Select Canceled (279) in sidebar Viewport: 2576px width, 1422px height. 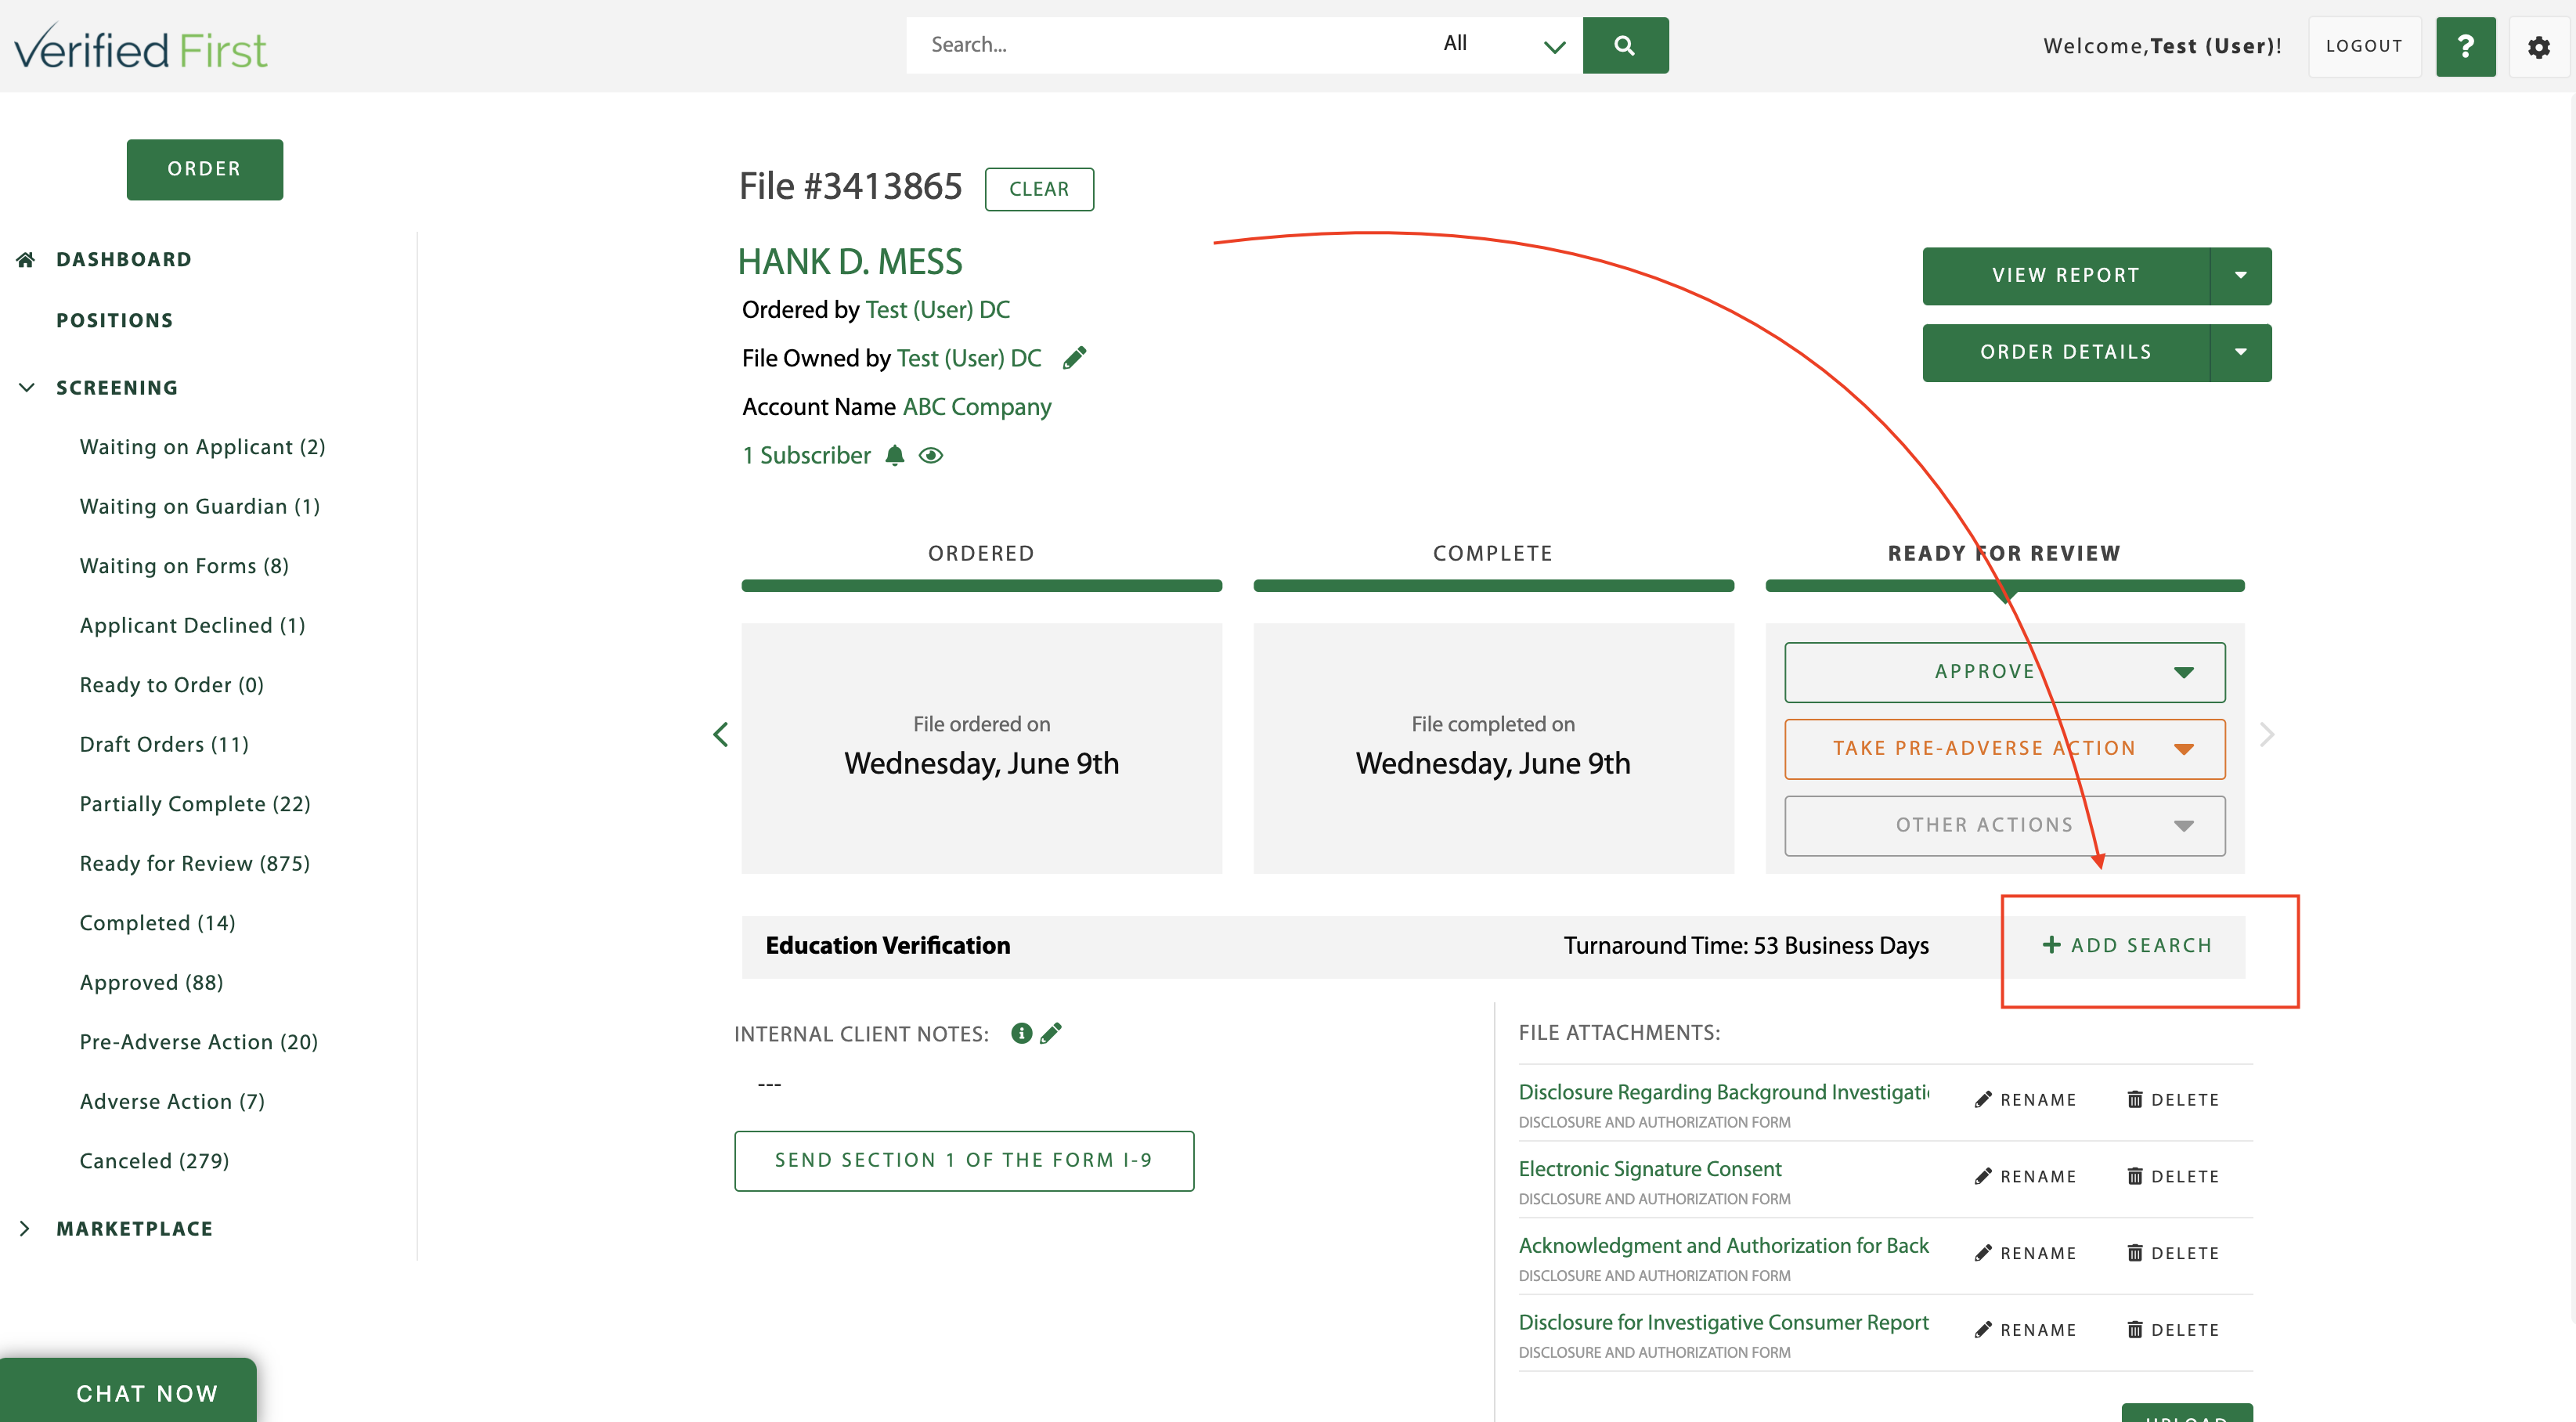click(x=155, y=1161)
